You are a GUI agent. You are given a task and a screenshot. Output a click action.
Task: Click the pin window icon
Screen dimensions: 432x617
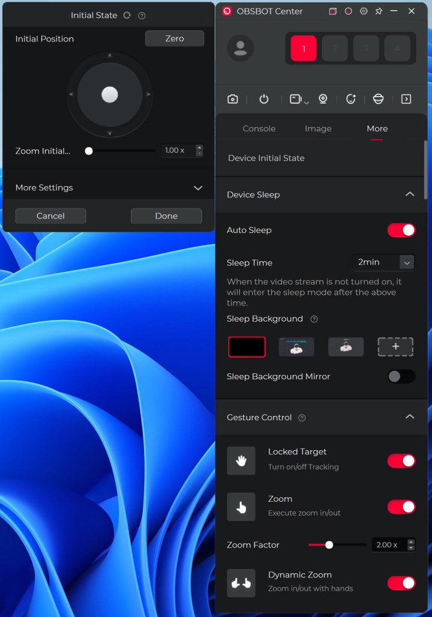click(x=379, y=11)
